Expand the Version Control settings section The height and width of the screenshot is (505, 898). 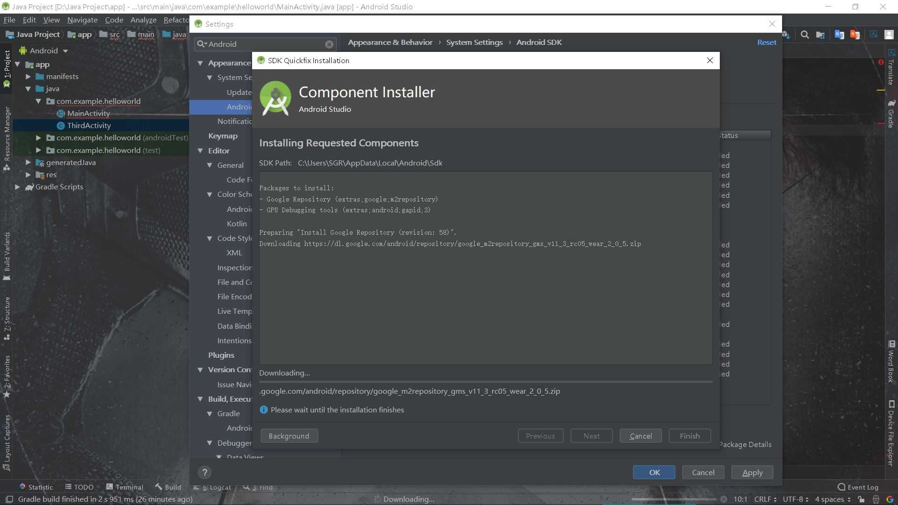201,369
